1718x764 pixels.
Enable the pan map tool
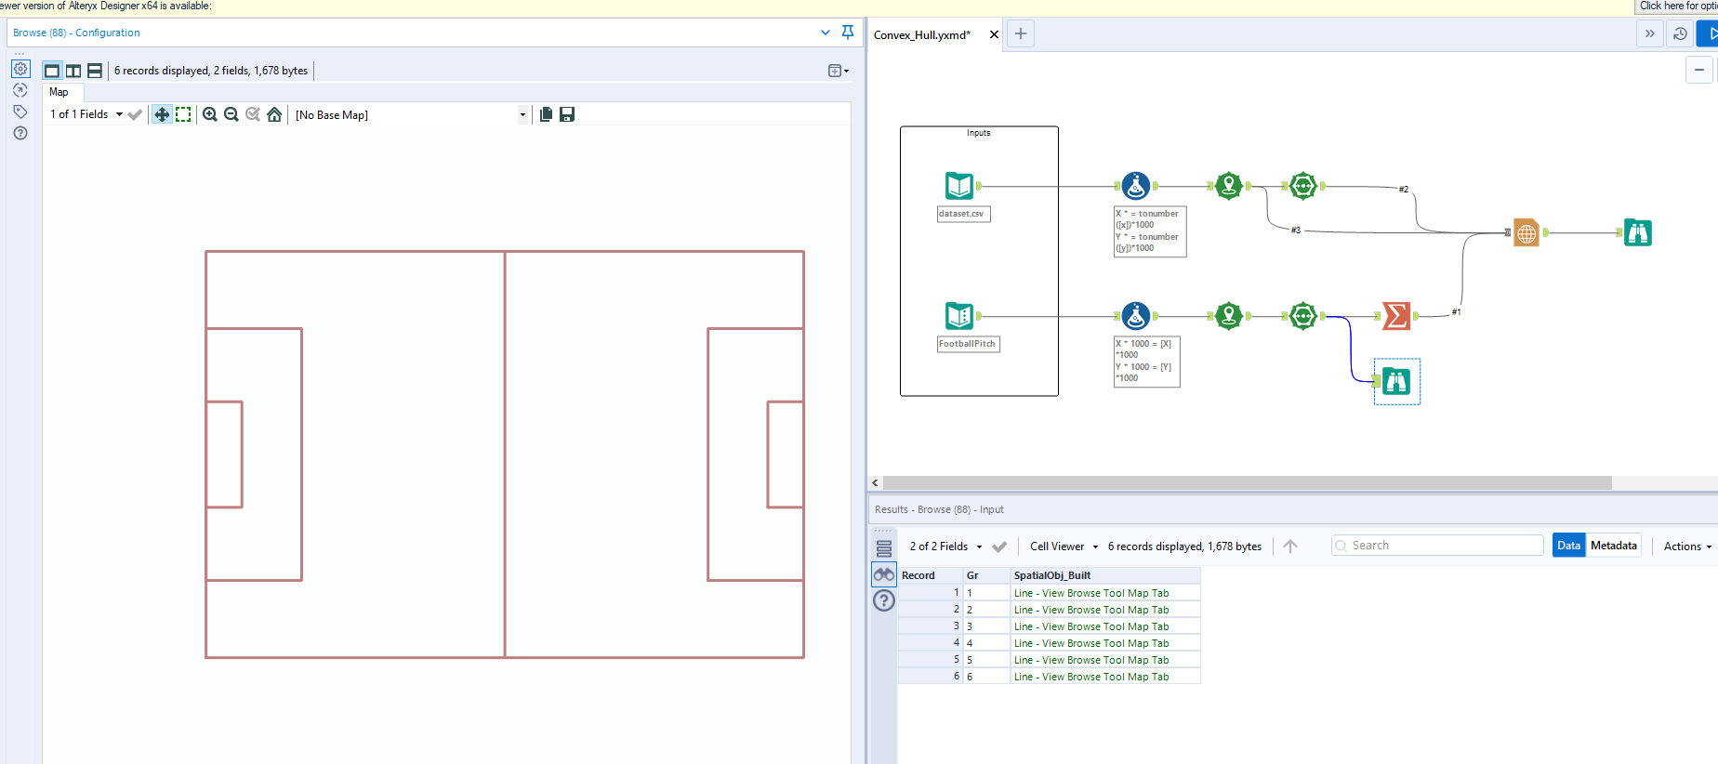point(162,114)
